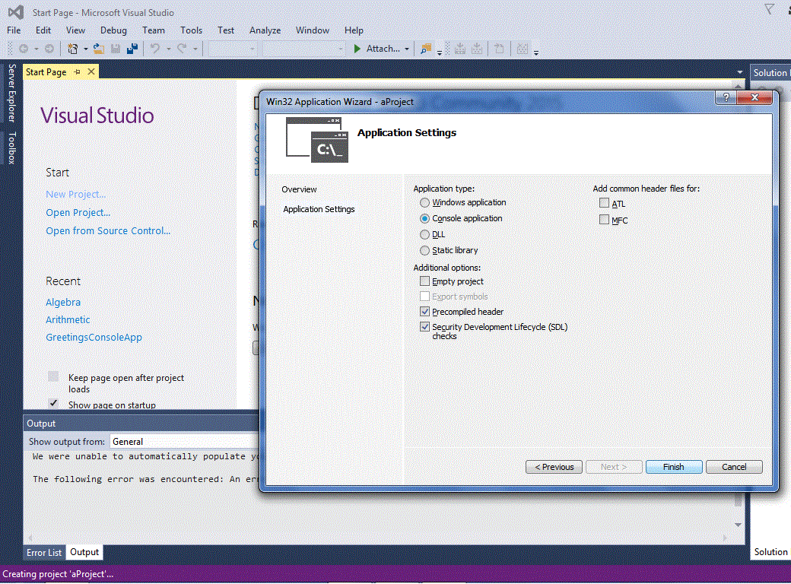Click the Finish button in the wizard

point(673,466)
